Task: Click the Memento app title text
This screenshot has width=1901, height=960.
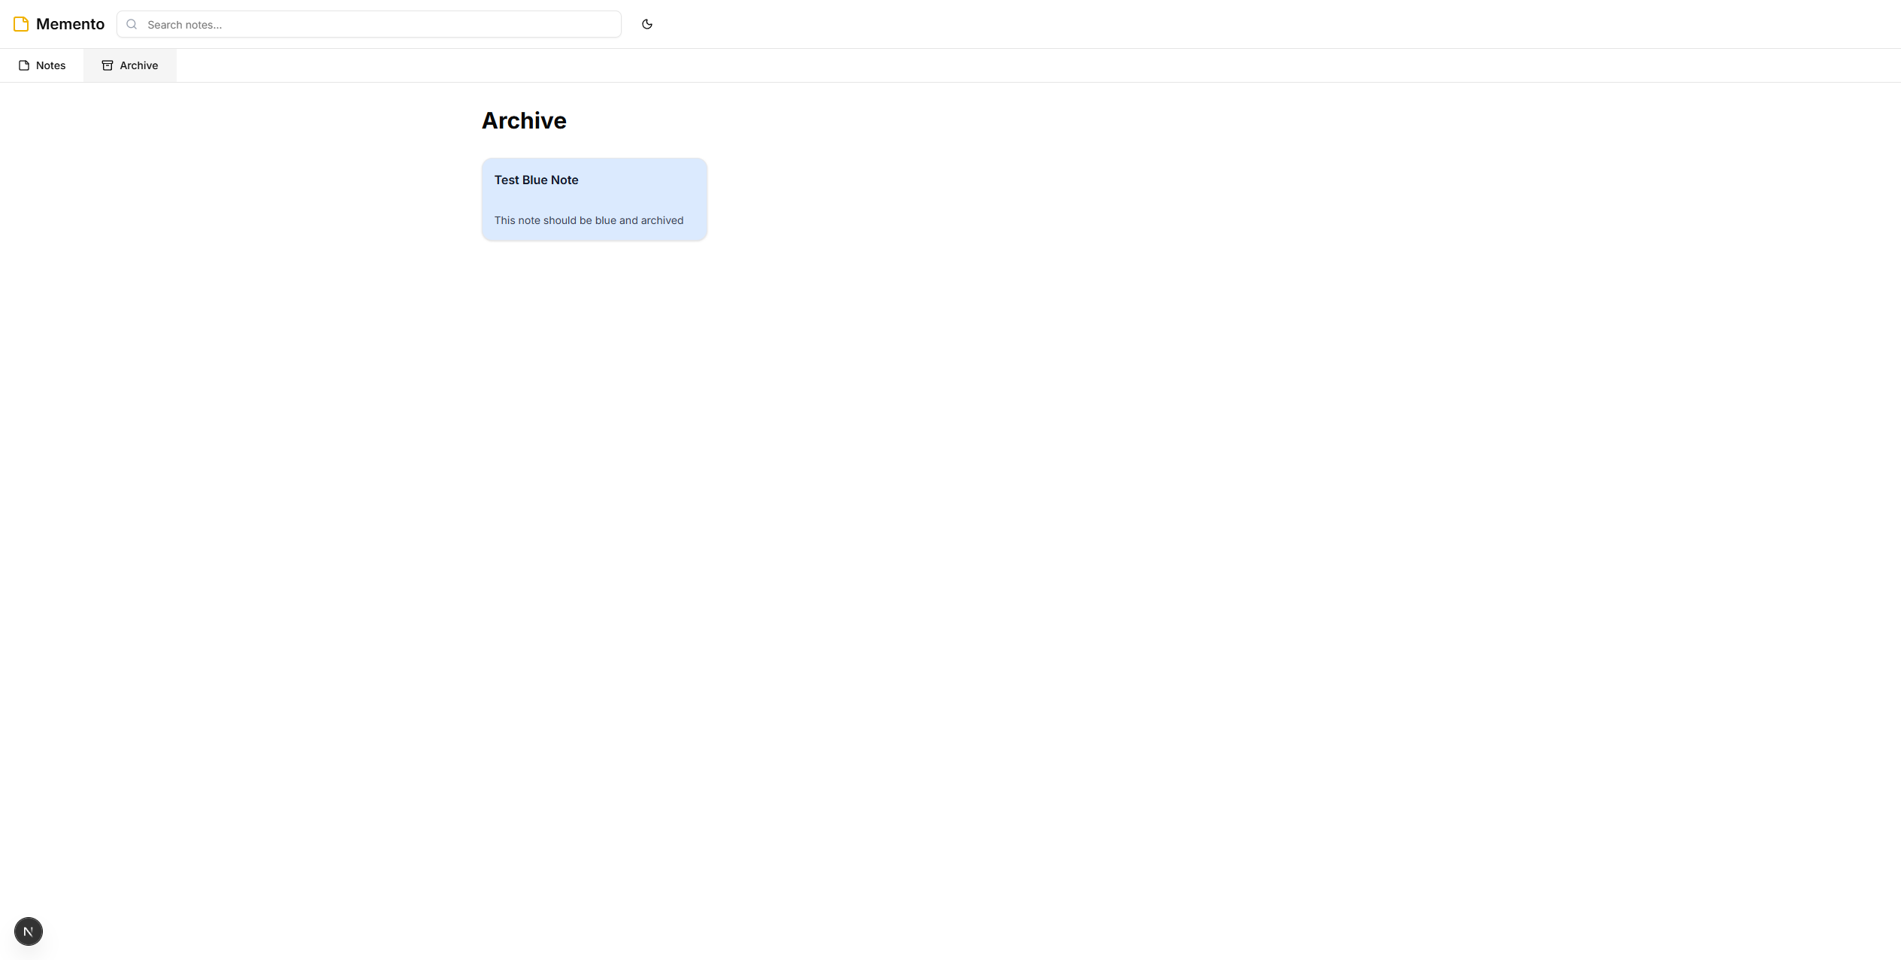Action: [70, 24]
